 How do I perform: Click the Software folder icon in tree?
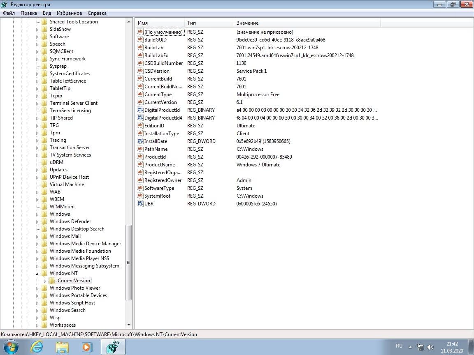(x=44, y=37)
